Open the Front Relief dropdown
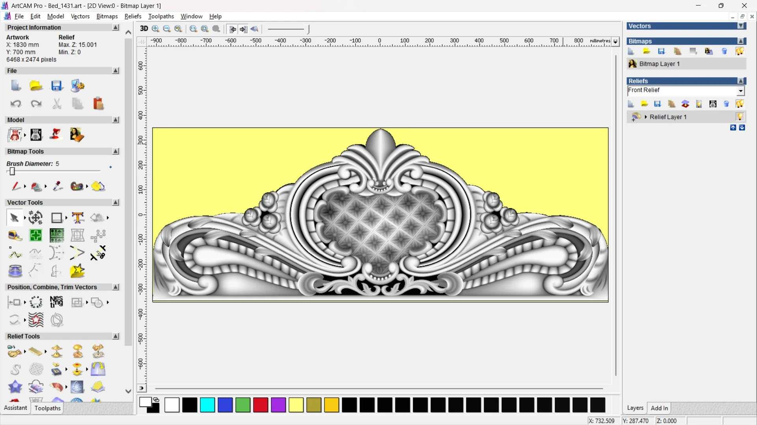 pyautogui.click(x=740, y=91)
